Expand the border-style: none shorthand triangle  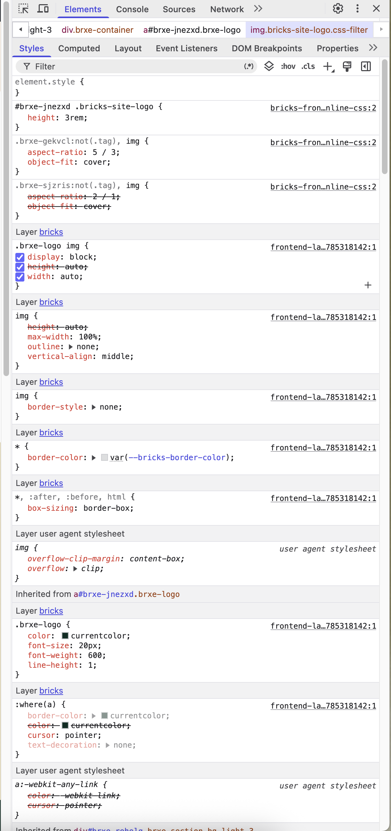pyautogui.click(x=94, y=407)
